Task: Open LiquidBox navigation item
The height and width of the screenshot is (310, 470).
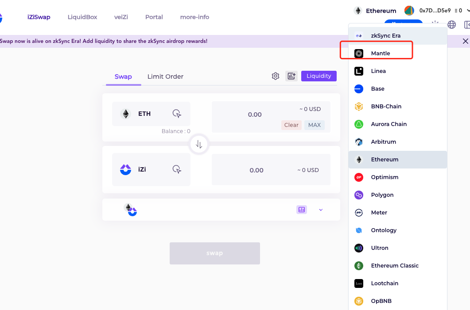Action: 82,17
